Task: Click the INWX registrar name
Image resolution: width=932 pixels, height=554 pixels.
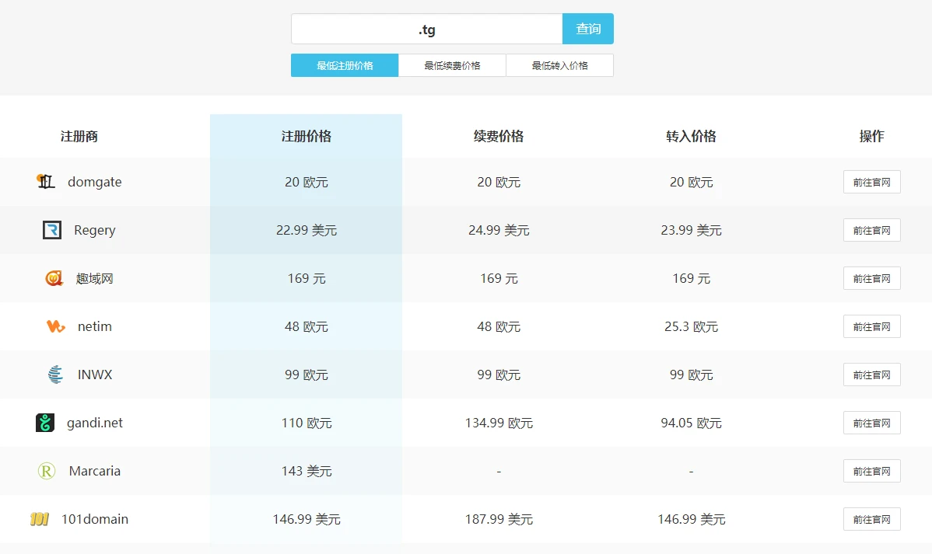Action: point(95,375)
